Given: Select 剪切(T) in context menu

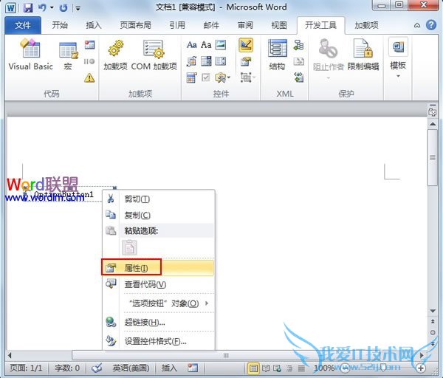Looking at the screenshot, I should (158, 199).
